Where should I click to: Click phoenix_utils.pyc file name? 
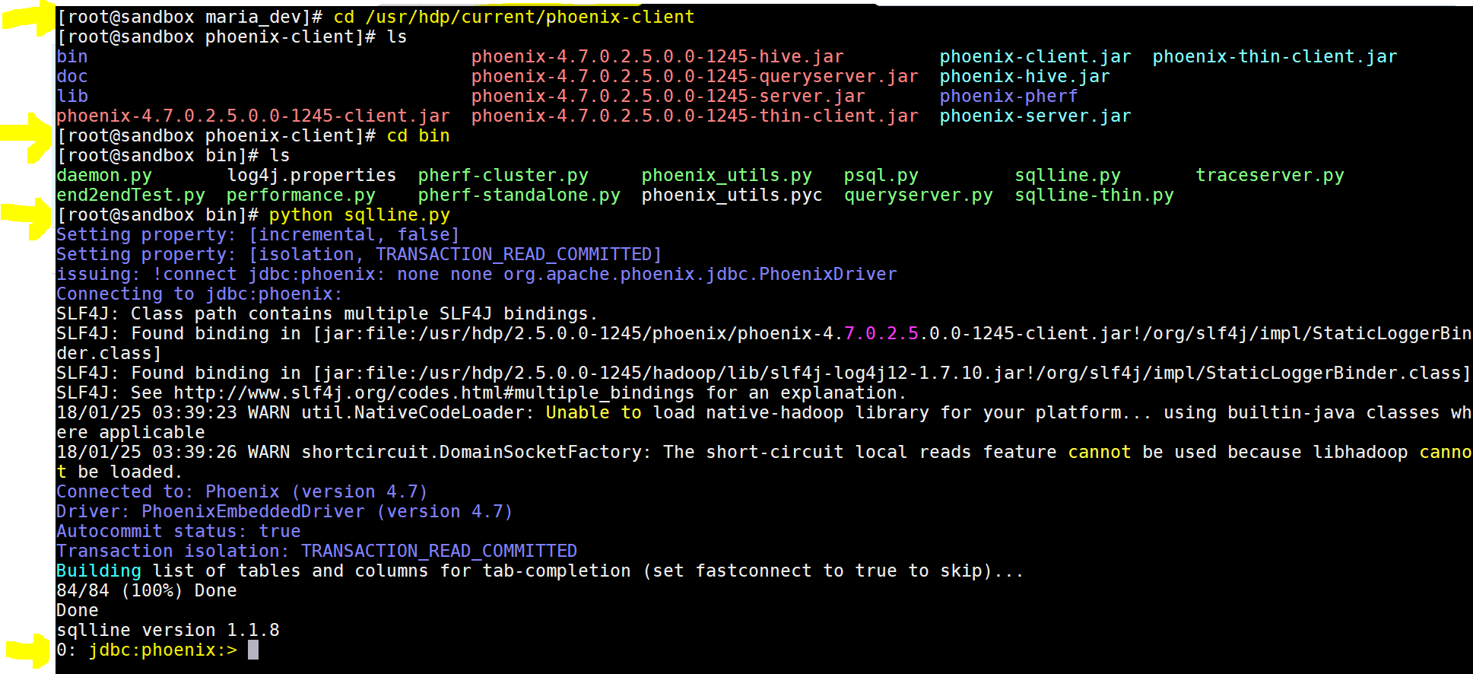(732, 196)
